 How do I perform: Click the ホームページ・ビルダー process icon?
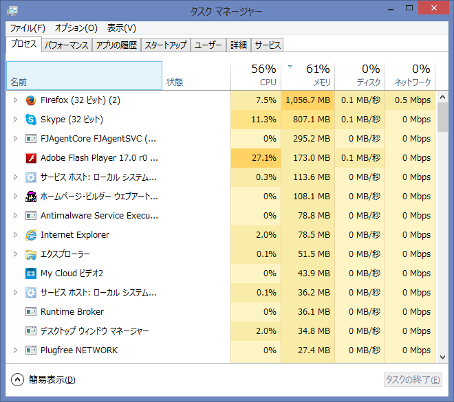(x=31, y=197)
